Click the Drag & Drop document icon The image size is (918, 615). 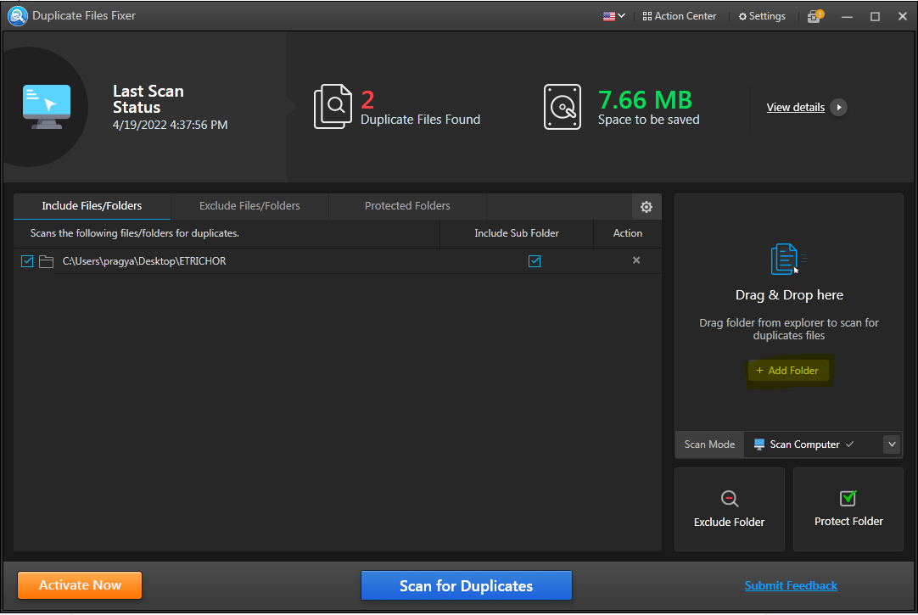point(788,259)
